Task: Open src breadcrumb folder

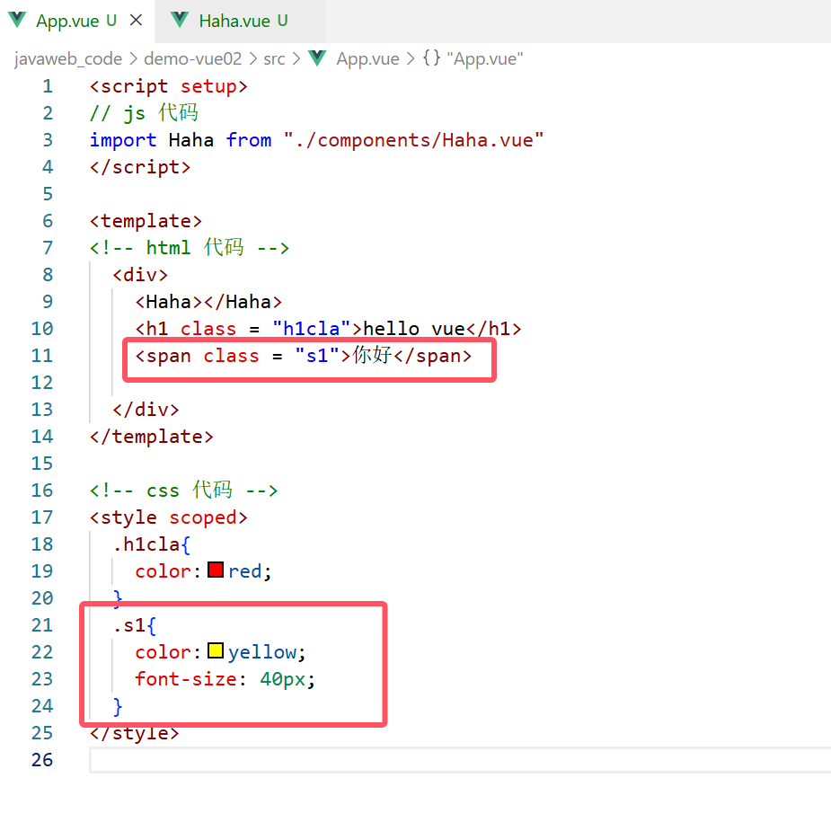Action: (275, 58)
